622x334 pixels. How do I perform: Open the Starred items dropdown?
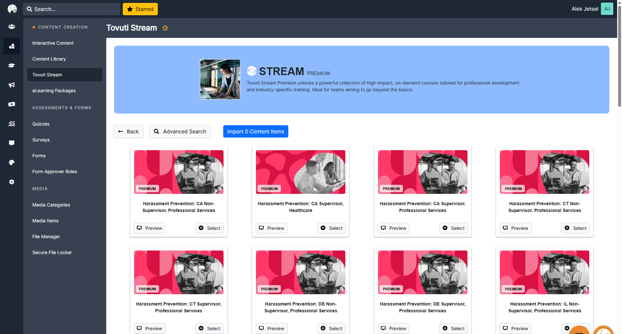tap(140, 9)
